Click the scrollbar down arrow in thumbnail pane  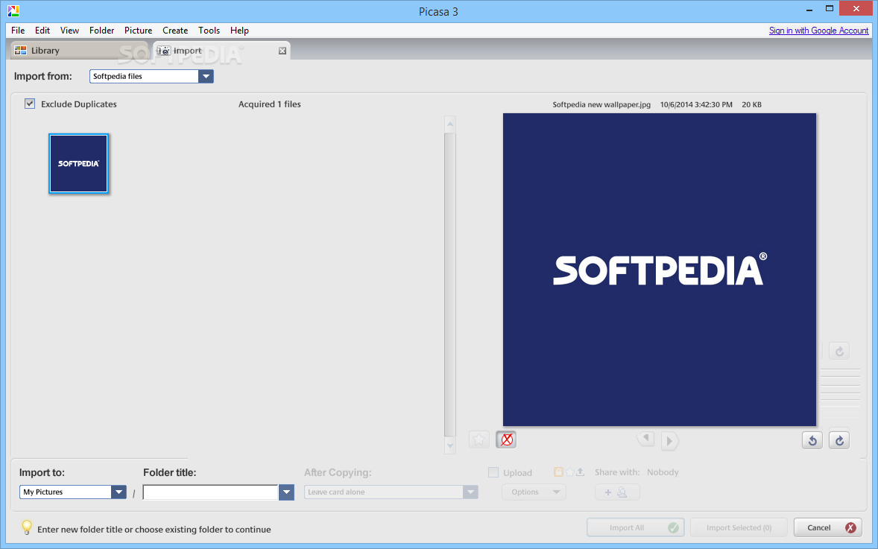click(x=449, y=445)
